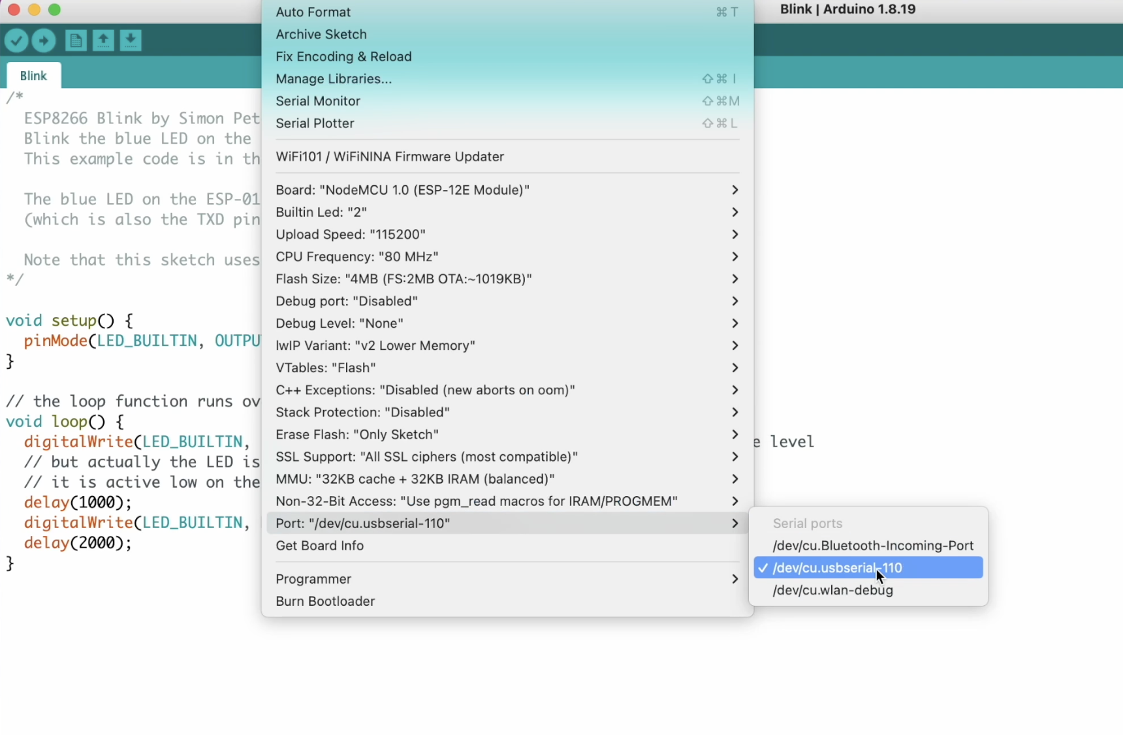Image resolution: width=1123 pixels, height=735 pixels.
Task: Launch the Serial Plotter
Action: (507, 123)
